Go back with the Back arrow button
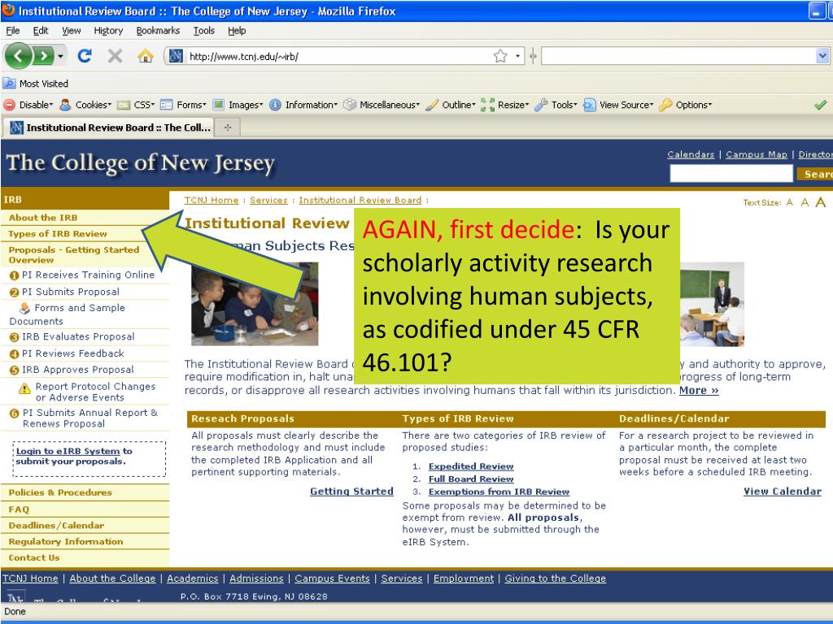 point(18,56)
